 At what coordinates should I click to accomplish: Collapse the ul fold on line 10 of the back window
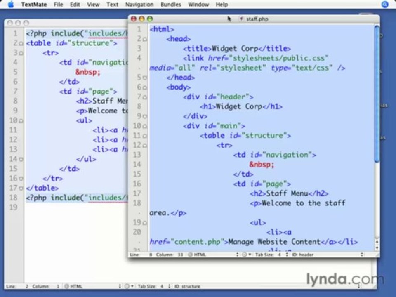click(21, 121)
